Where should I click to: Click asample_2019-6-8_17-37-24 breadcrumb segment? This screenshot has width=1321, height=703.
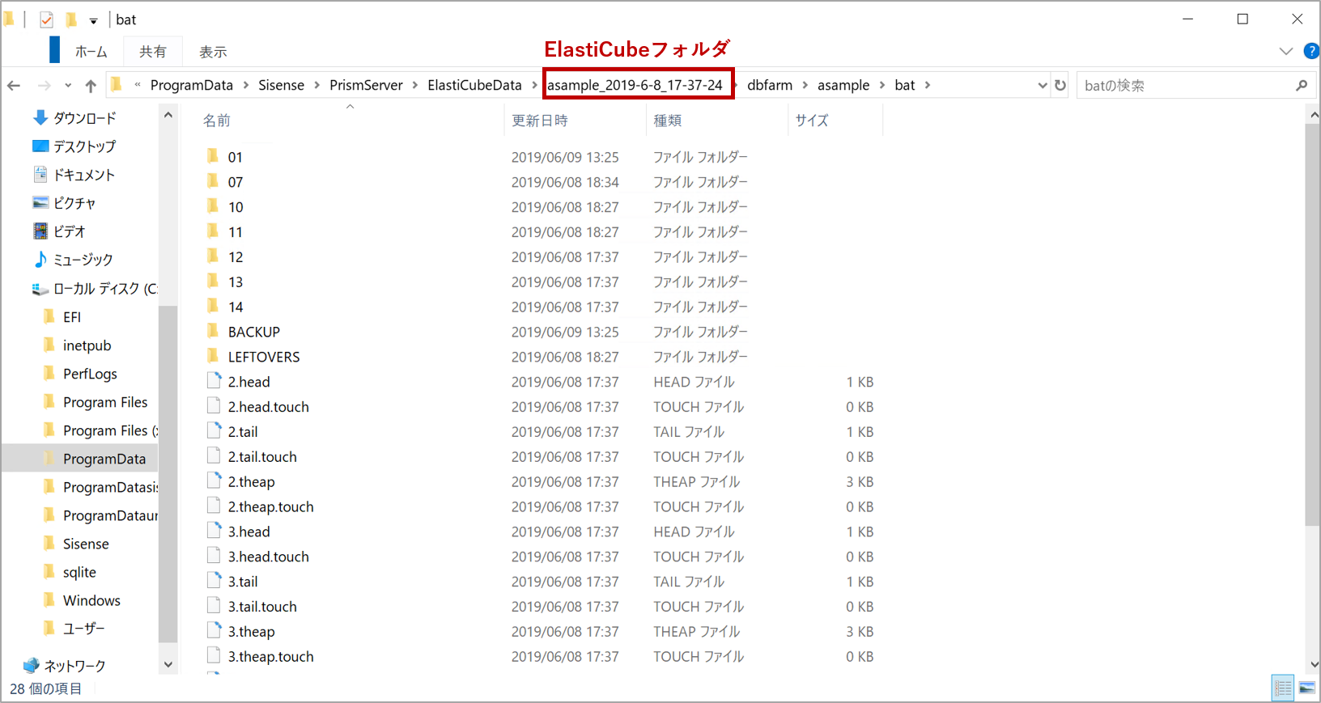click(635, 85)
